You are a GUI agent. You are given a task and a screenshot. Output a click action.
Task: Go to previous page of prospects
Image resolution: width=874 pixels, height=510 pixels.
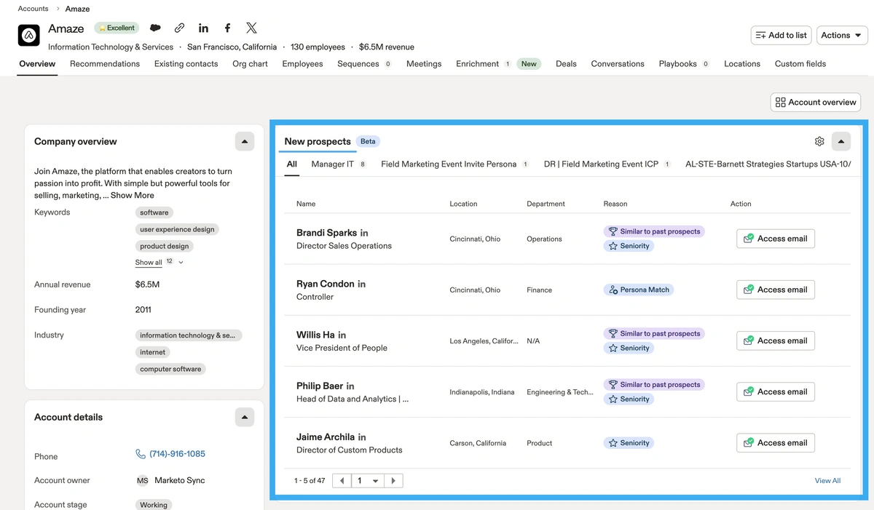point(342,481)
